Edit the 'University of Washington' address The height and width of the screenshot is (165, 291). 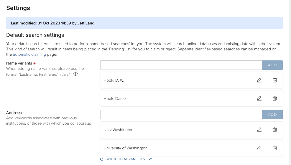pos(259,148)
